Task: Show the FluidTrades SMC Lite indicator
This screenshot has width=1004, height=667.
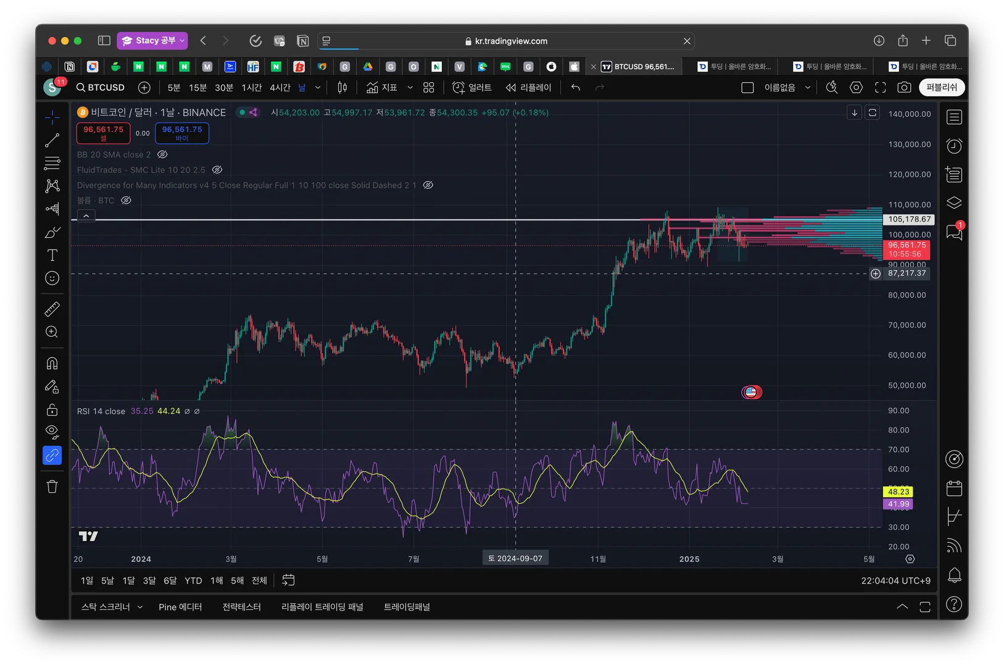Action: [217, 170]
